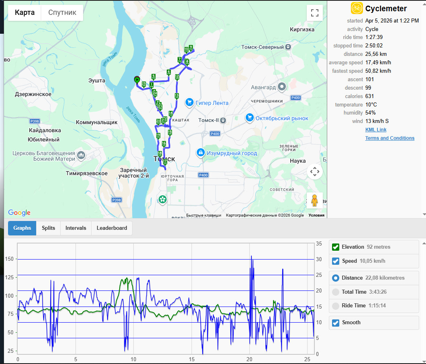Disable the Elevation graph checkbox
Viewport: 426px width, 364px height.
click(x=336, y=247)
